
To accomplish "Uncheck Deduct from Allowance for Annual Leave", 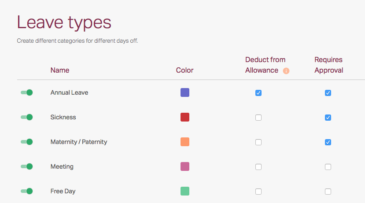I will pos(258,93).
